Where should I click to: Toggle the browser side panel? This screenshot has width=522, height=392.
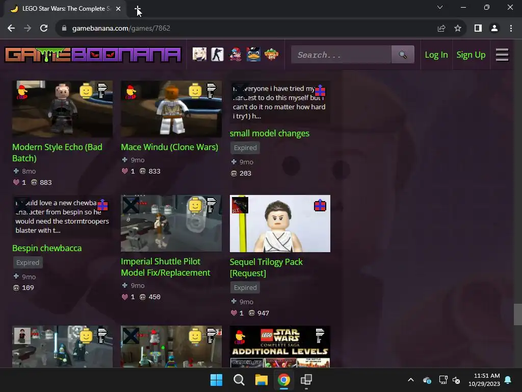478,29
